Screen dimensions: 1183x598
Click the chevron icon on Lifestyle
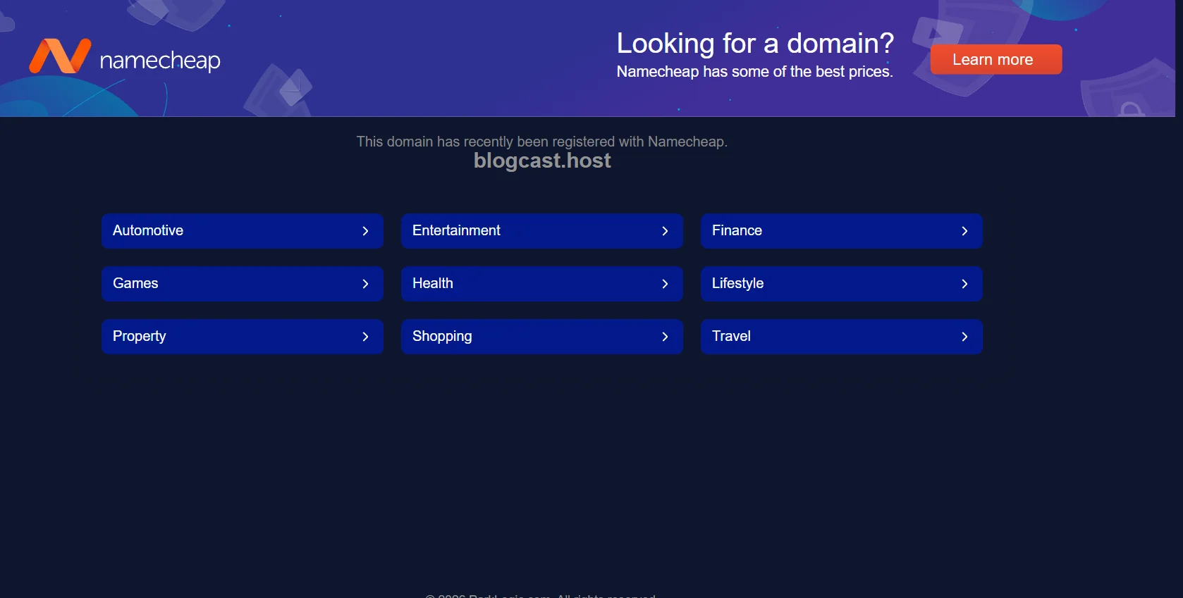click(964, 284)
